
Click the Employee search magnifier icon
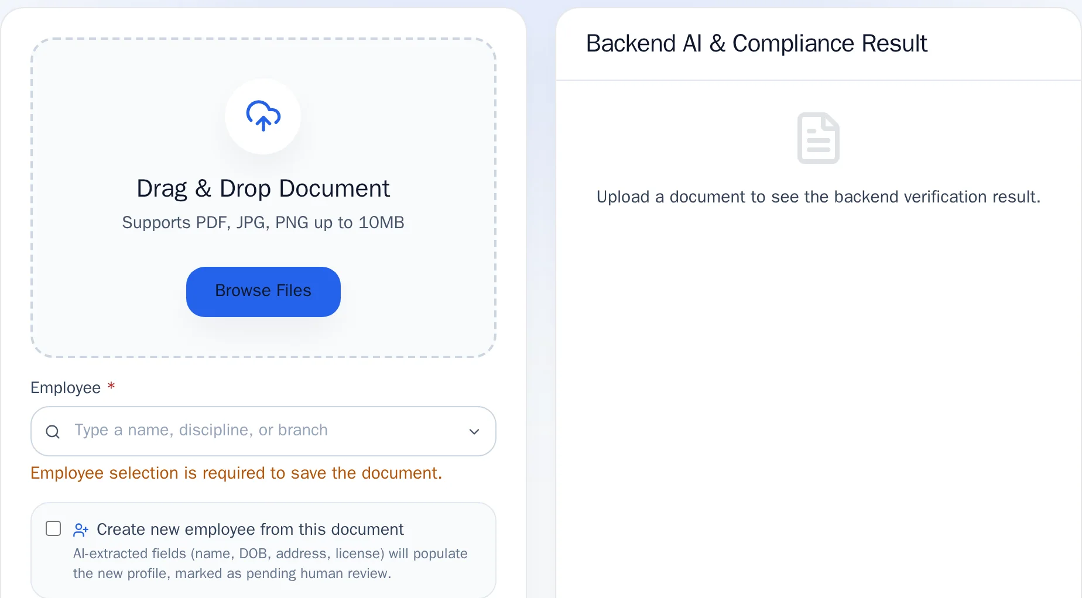(x=53, y=432)
